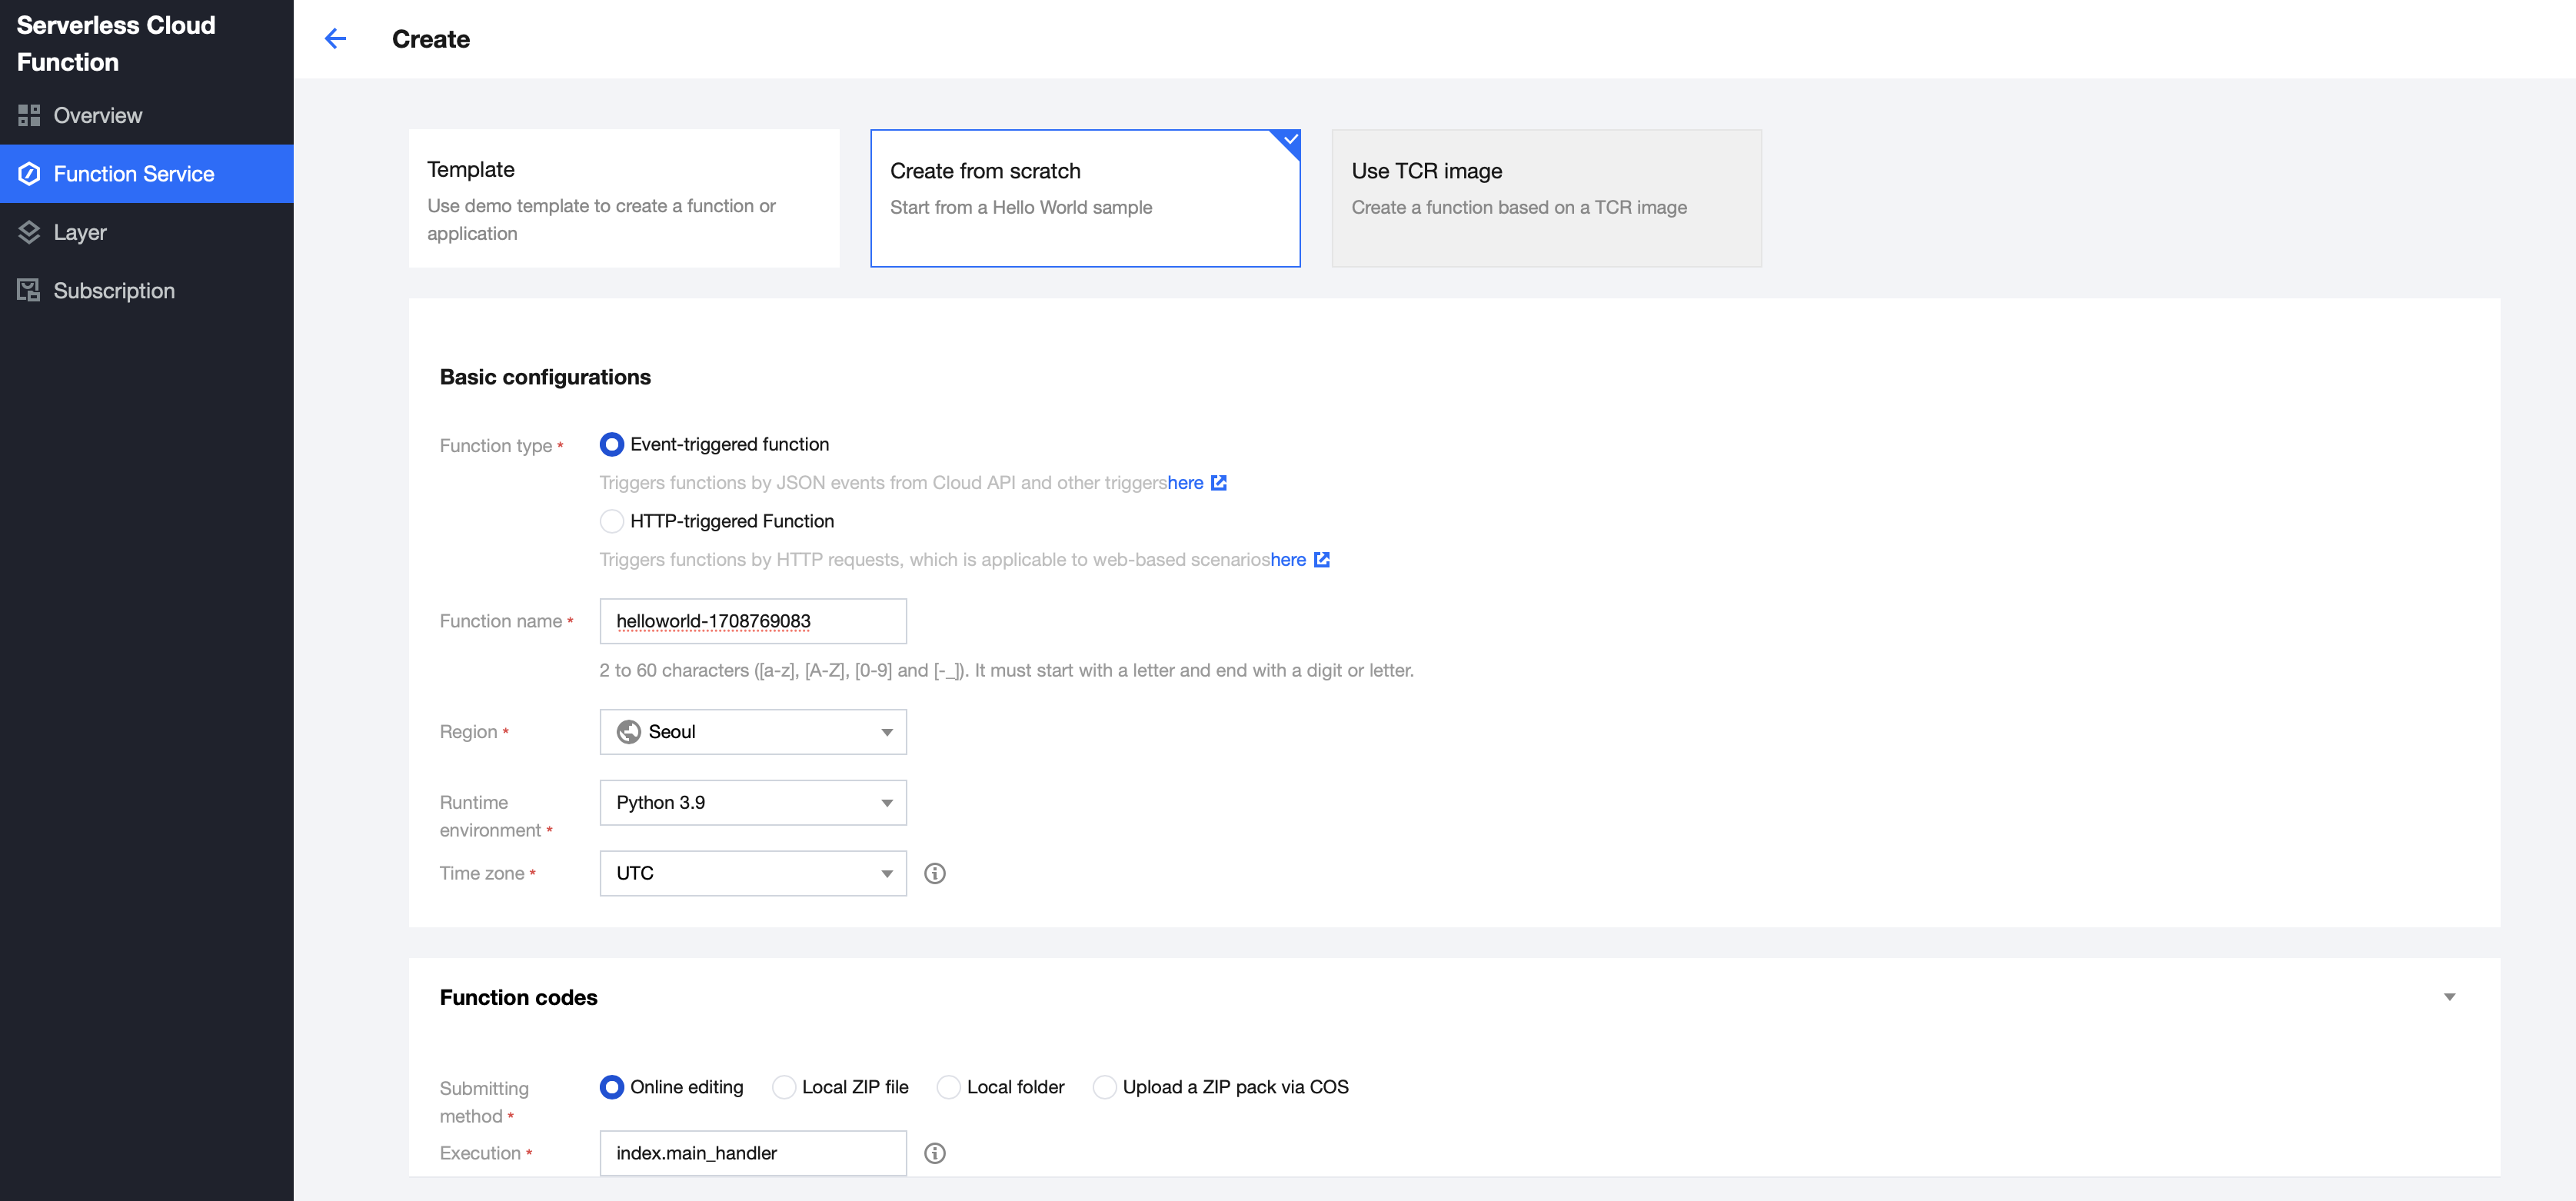
Task: Click info icon beside Execution field
Action: (934, 1153)
